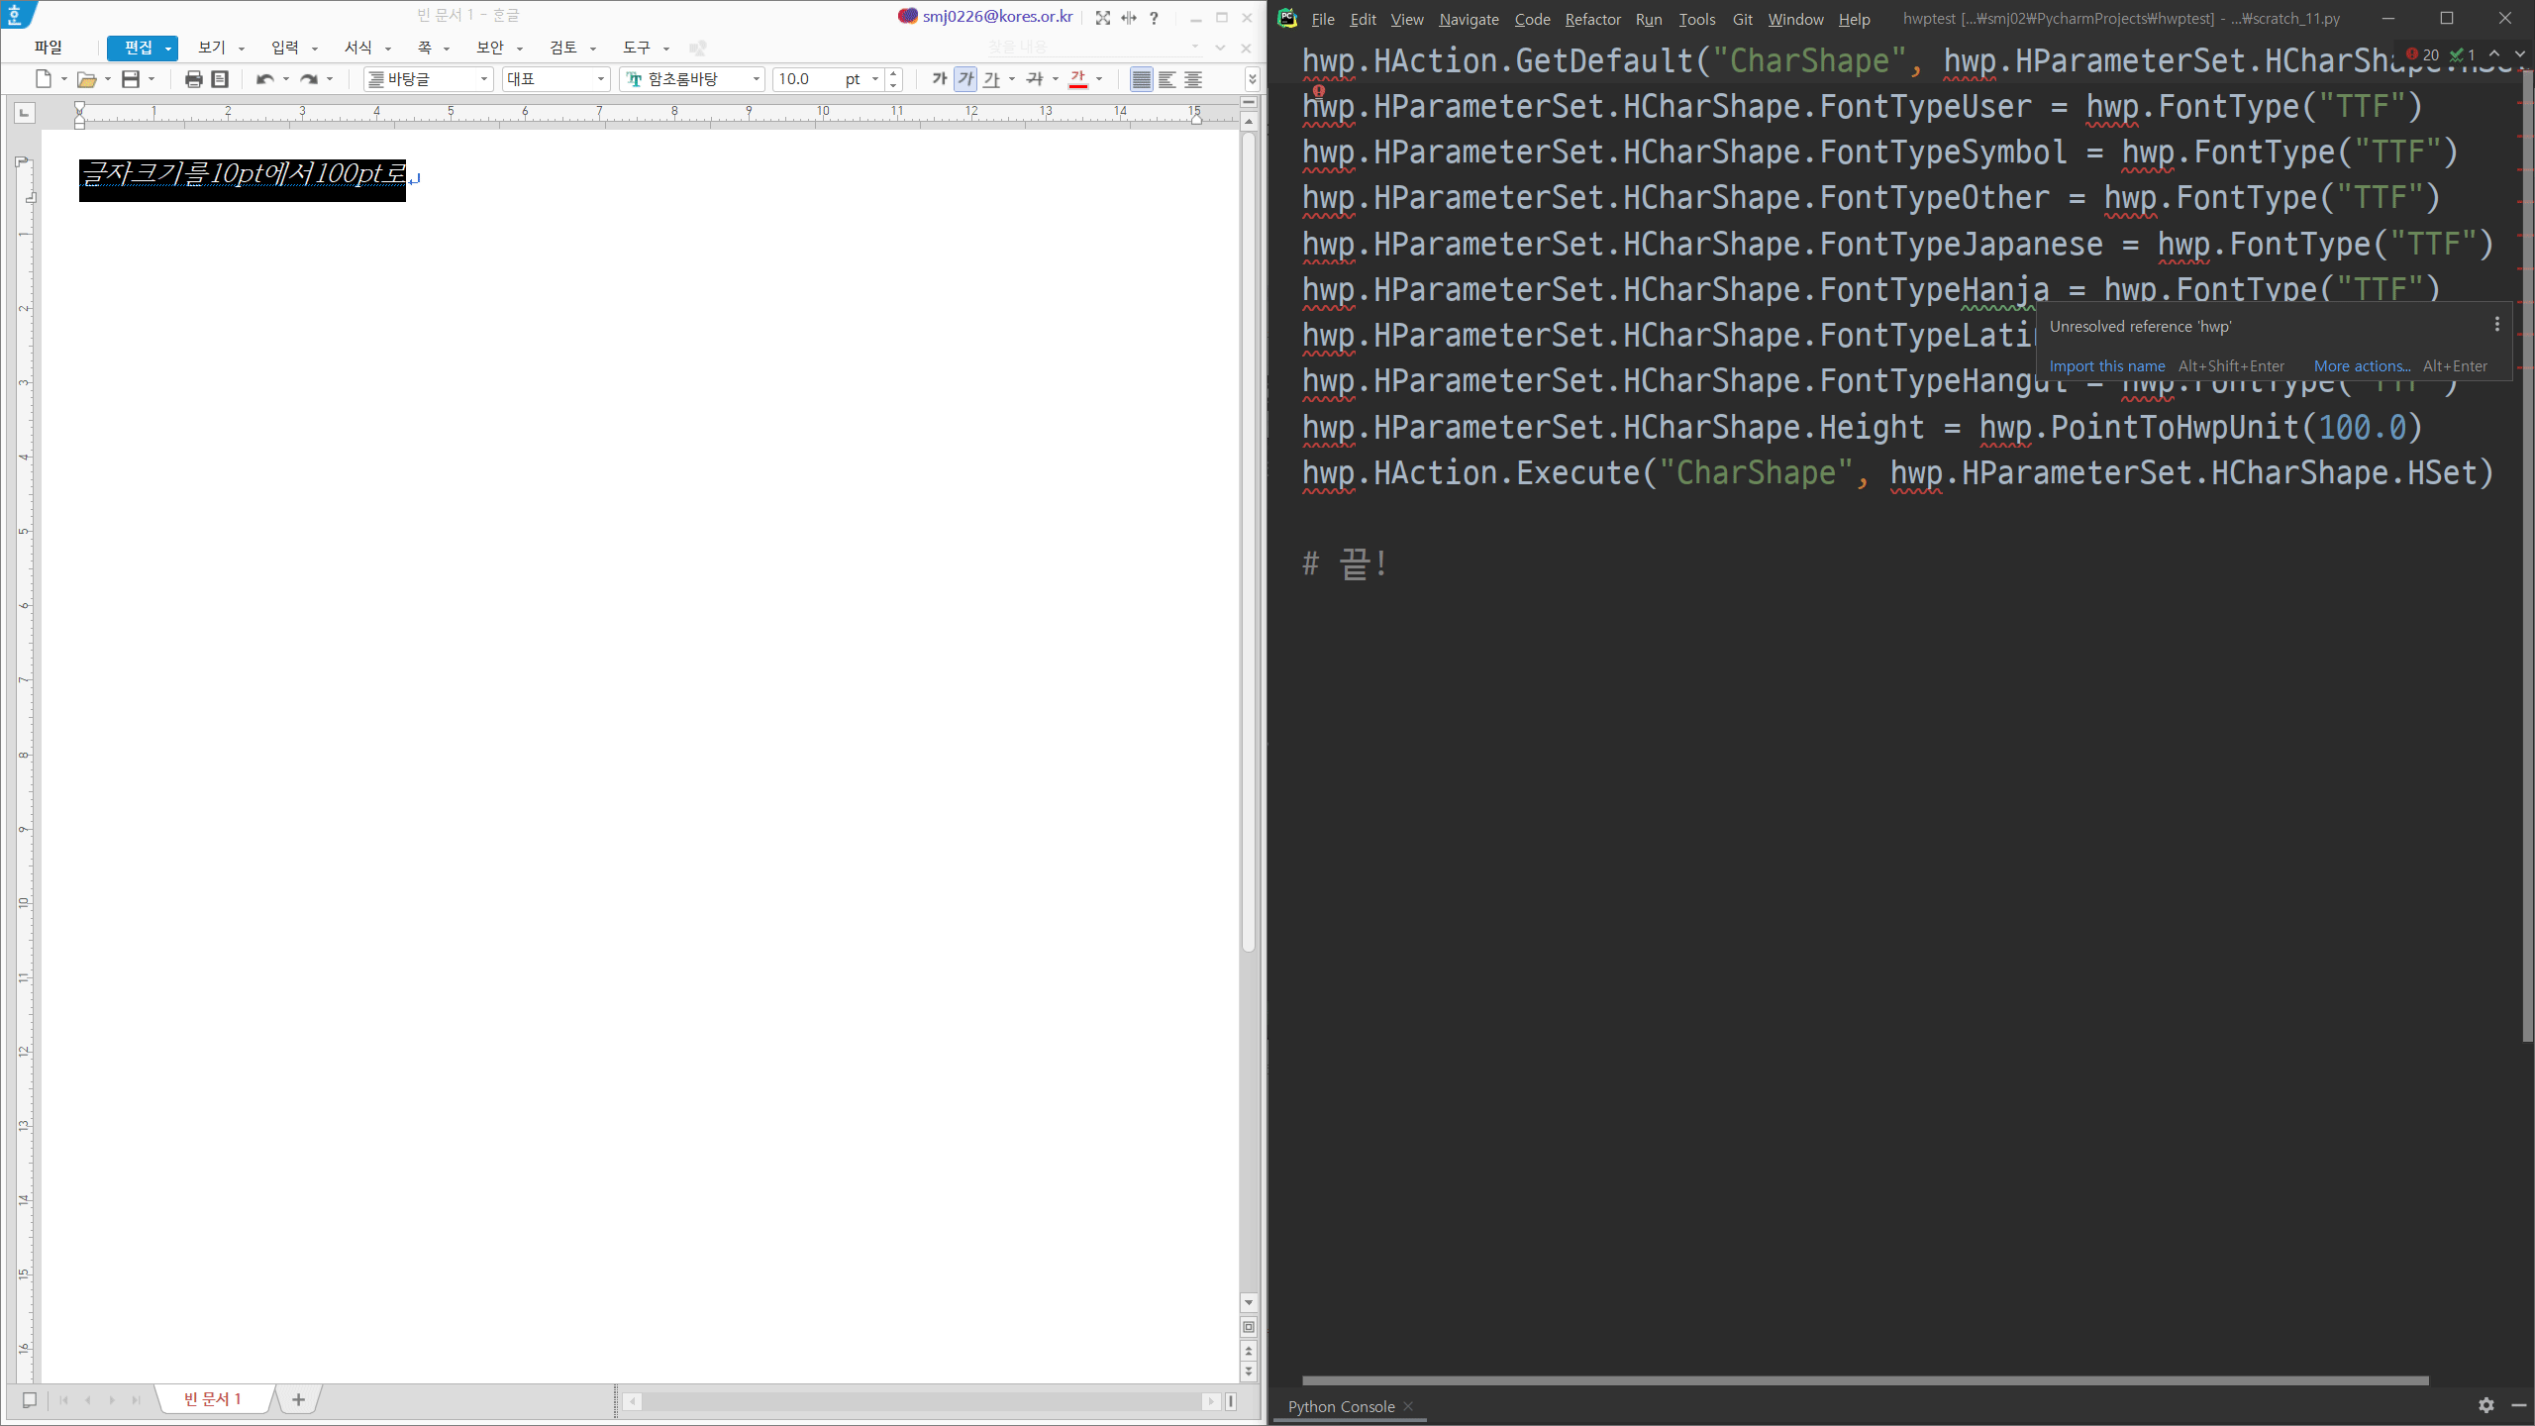
Task: Click 'More actions...' in the tooltip
Action: coord(2362,366)
